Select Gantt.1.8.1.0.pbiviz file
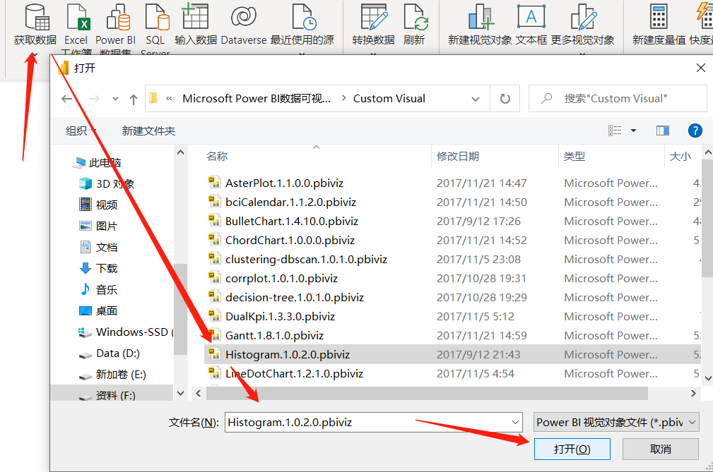Viewport: 713px width, 472px height. (266, 335)
